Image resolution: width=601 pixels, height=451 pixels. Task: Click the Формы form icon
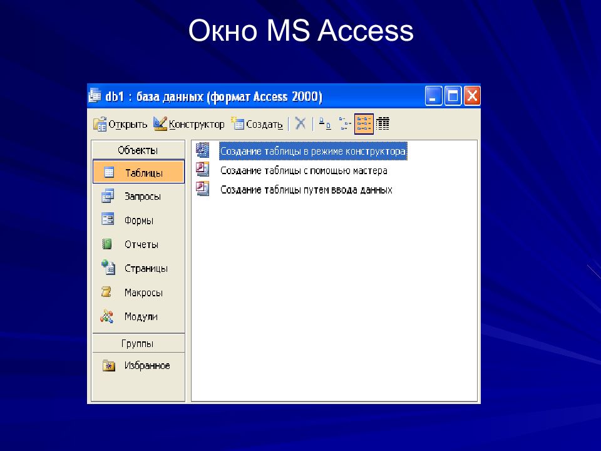[108, 219]
